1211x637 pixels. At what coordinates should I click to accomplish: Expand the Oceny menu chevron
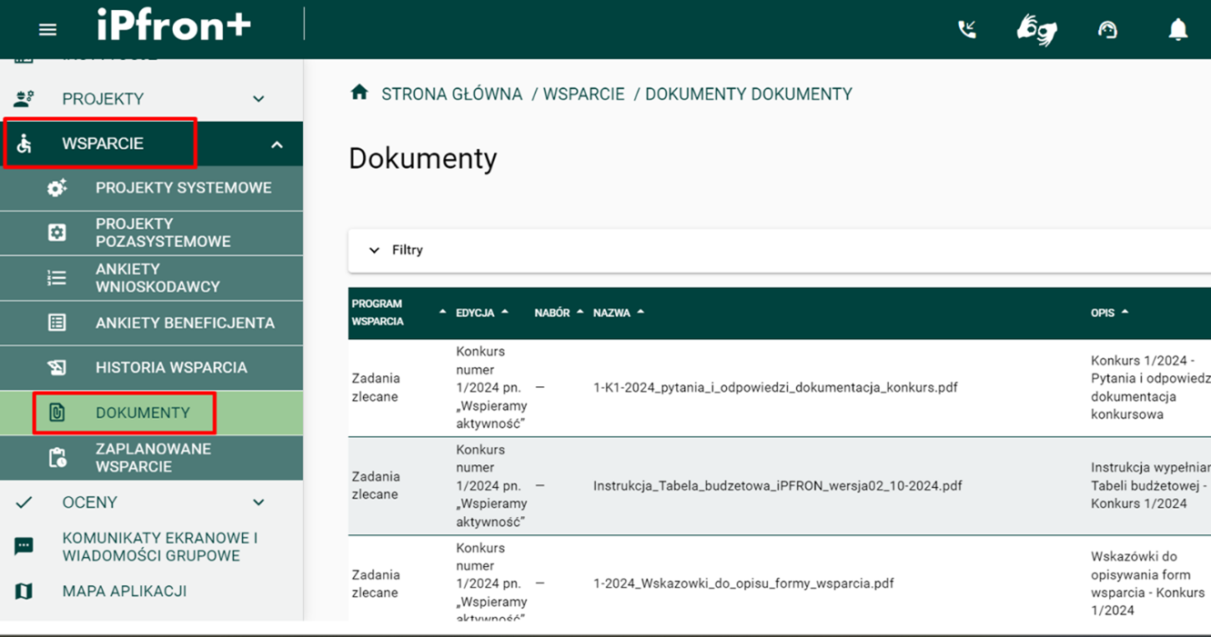point(258,502)
